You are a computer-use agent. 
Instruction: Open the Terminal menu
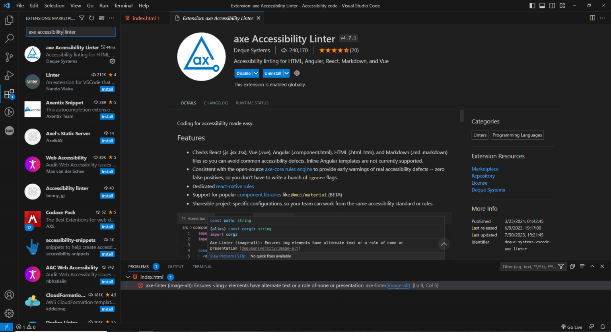(x=123, y=5)
